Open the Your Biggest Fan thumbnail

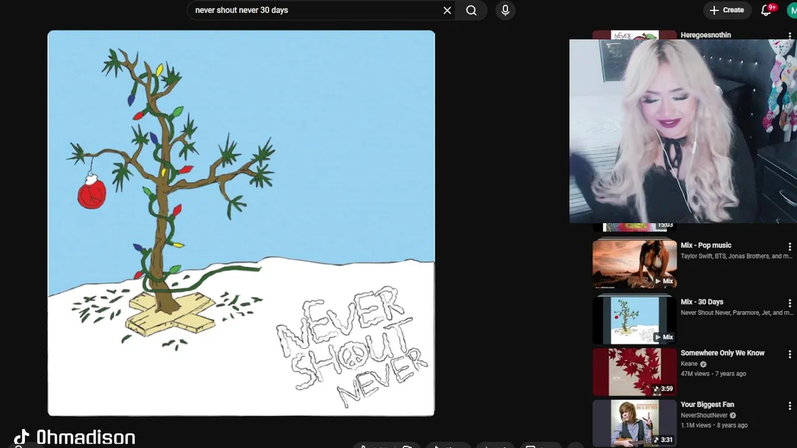pyautogui.click(x=634, y=422)
